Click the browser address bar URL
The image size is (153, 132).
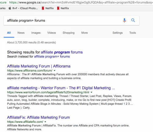click(x=81, y=2)
